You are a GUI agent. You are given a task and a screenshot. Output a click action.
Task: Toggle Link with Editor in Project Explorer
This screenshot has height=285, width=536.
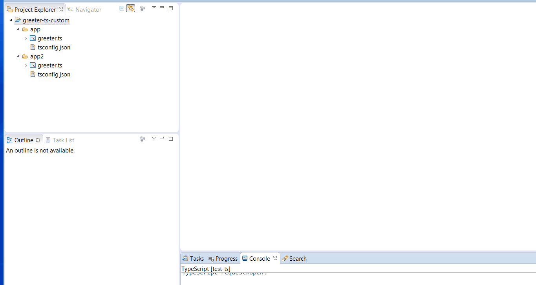click(131, 8)
